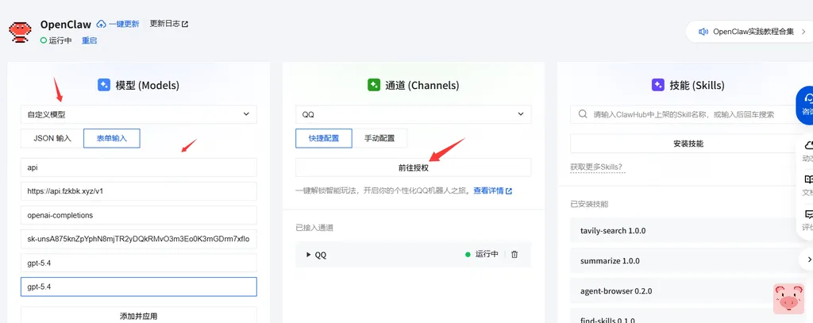This screenshot has height=323, width=813.
Task: Click the blue 咨询 headset button
Action: click(x=805, y=106)
